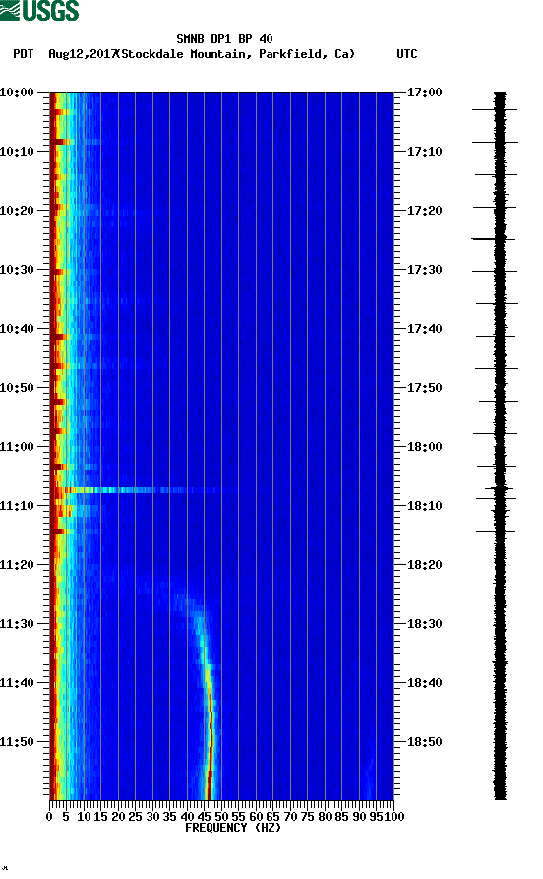This screenshot has width=543, height=879.
Task: Click the 10 Hz frequency tick label
Action: pyautogui.click(x=84, y=817)
